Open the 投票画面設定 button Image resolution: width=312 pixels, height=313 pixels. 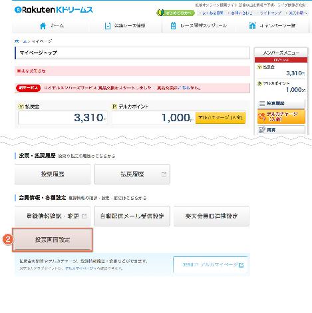(x=53, y=240)
